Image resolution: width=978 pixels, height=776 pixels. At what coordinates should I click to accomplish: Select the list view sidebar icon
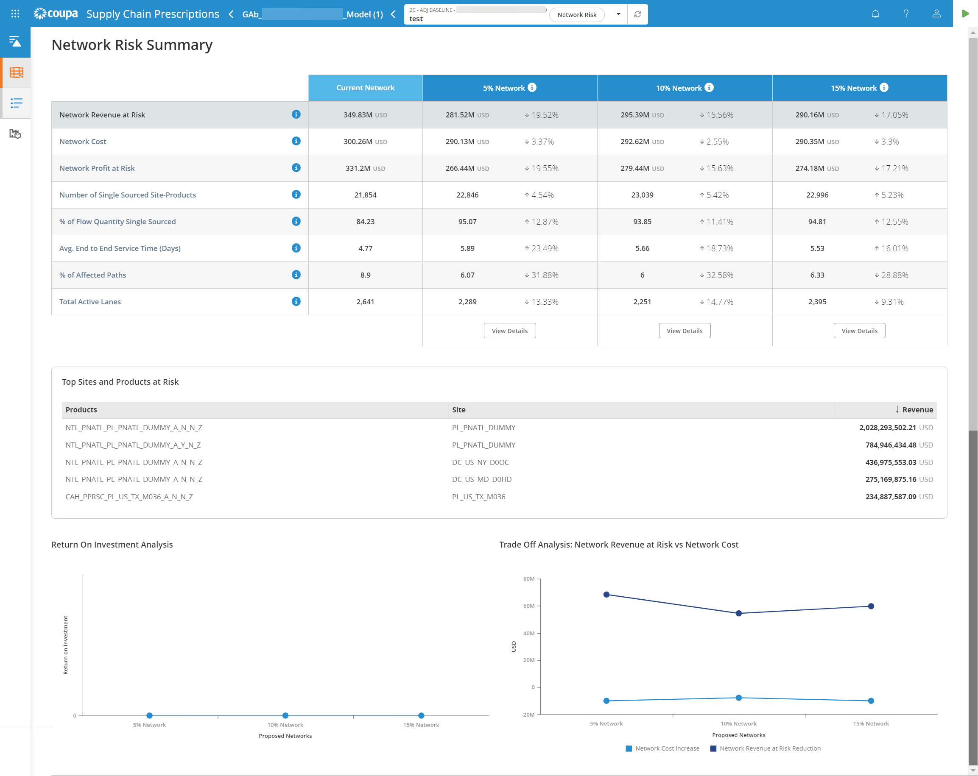pos(17,103)
